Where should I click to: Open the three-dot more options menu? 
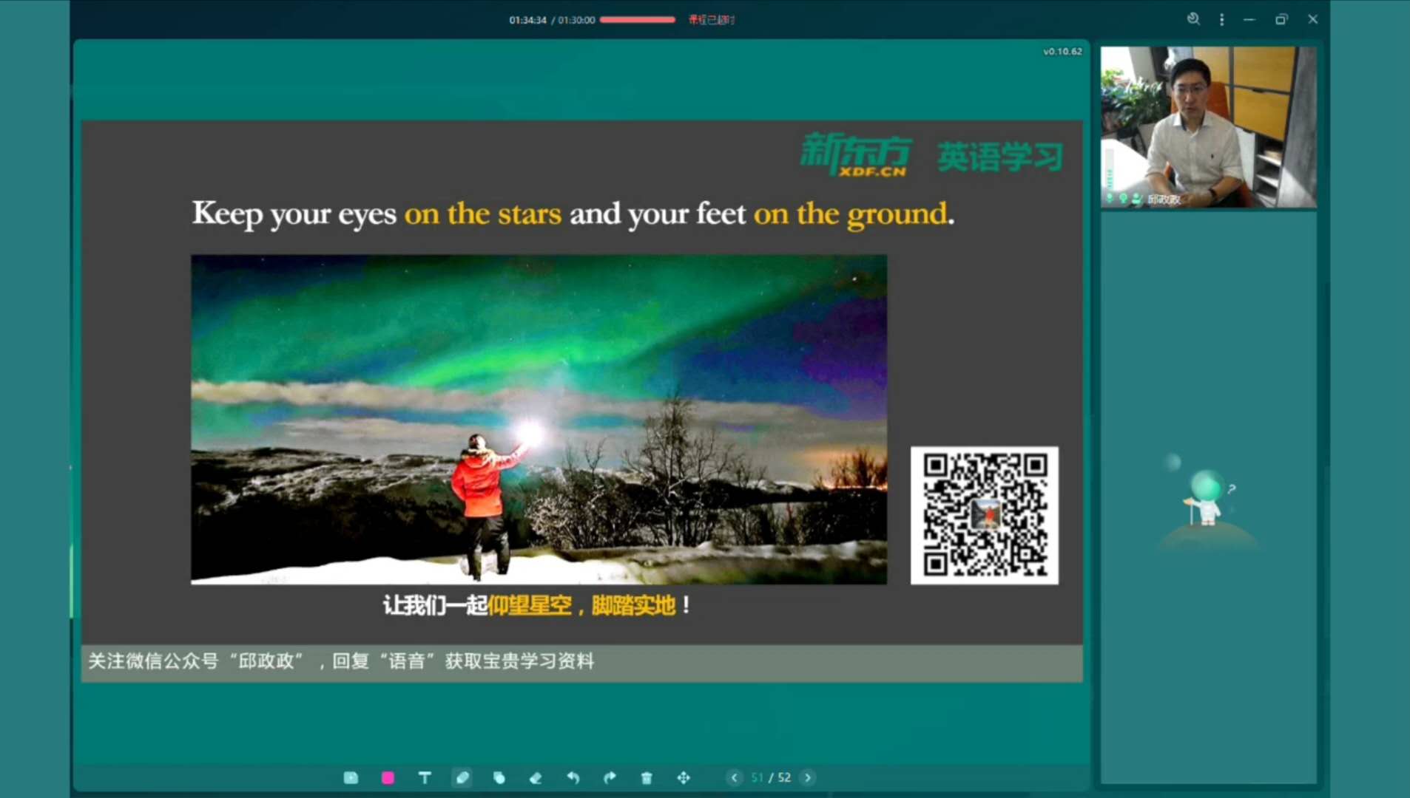coord(1221,19)
